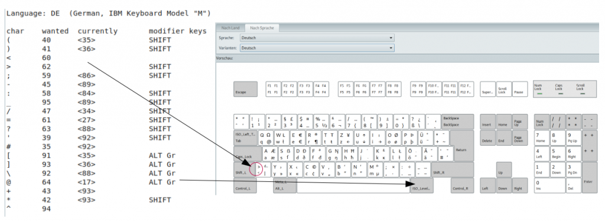
Task: Click the Insert key
Action: coord(487,122)
